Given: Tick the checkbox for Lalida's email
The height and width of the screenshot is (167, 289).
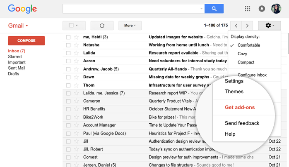Looking at the screenshot, I should click(x=68, y=53).
